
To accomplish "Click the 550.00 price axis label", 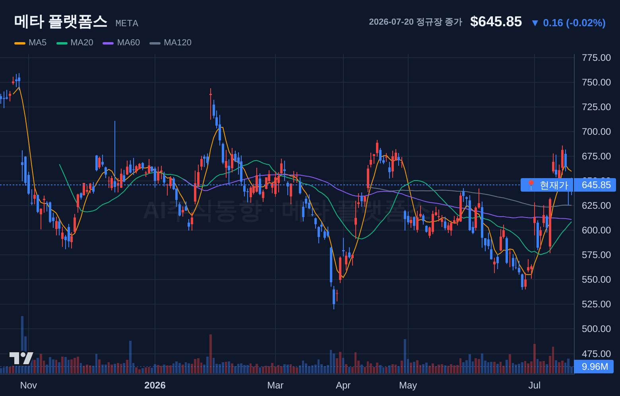I will (596, 280).
